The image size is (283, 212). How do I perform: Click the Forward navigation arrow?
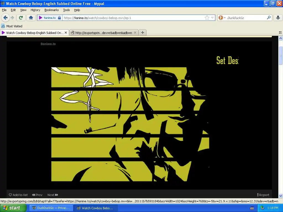tap(12, 18)
